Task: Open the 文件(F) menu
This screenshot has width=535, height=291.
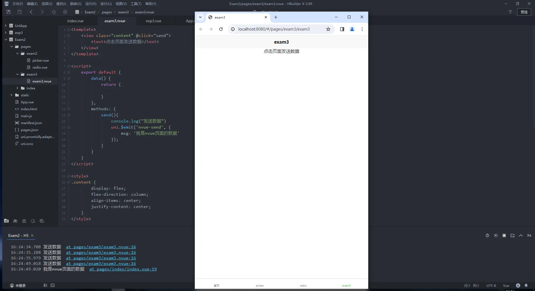Action: click(x=17, y=4)
